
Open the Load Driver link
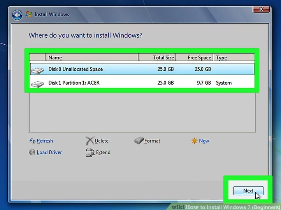(49, 152)
